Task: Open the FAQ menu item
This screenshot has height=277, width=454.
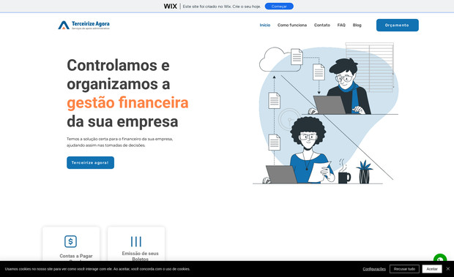Action: pyautogui.click(x=341, y=25)
